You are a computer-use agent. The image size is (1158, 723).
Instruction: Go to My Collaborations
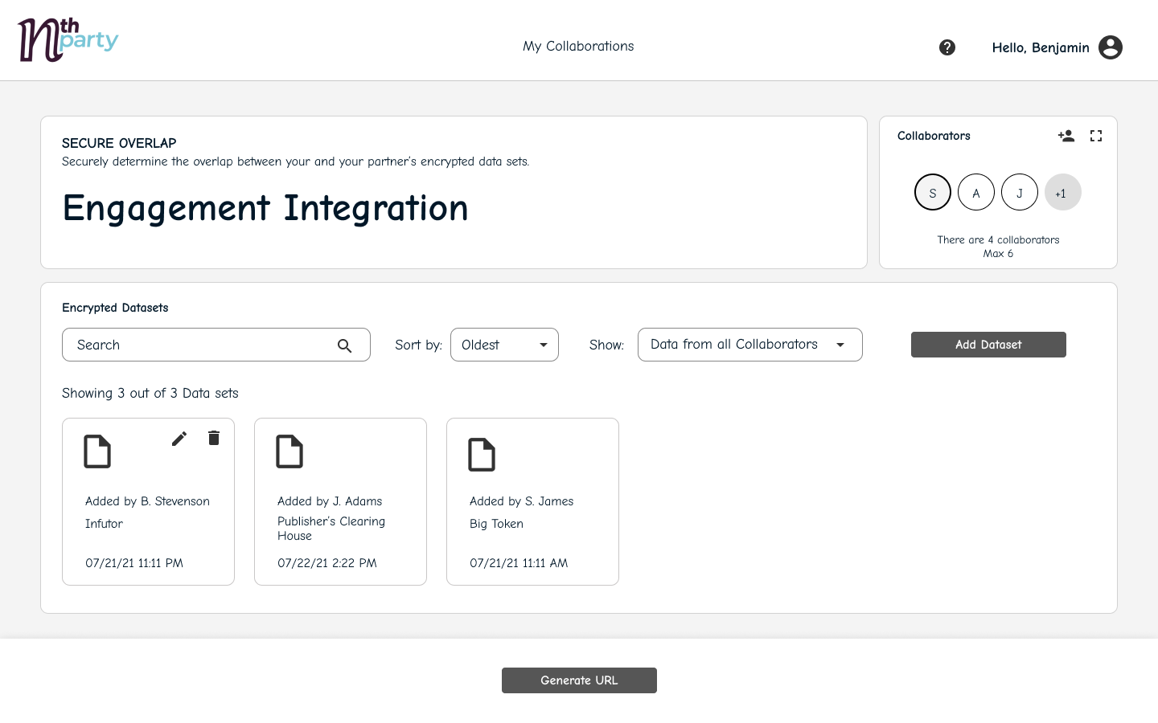(578, 47)
